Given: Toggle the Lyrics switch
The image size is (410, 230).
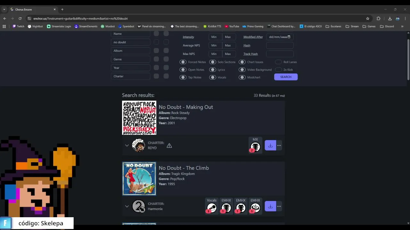Looking at the screenshot, I should click(x=213, y=70).
